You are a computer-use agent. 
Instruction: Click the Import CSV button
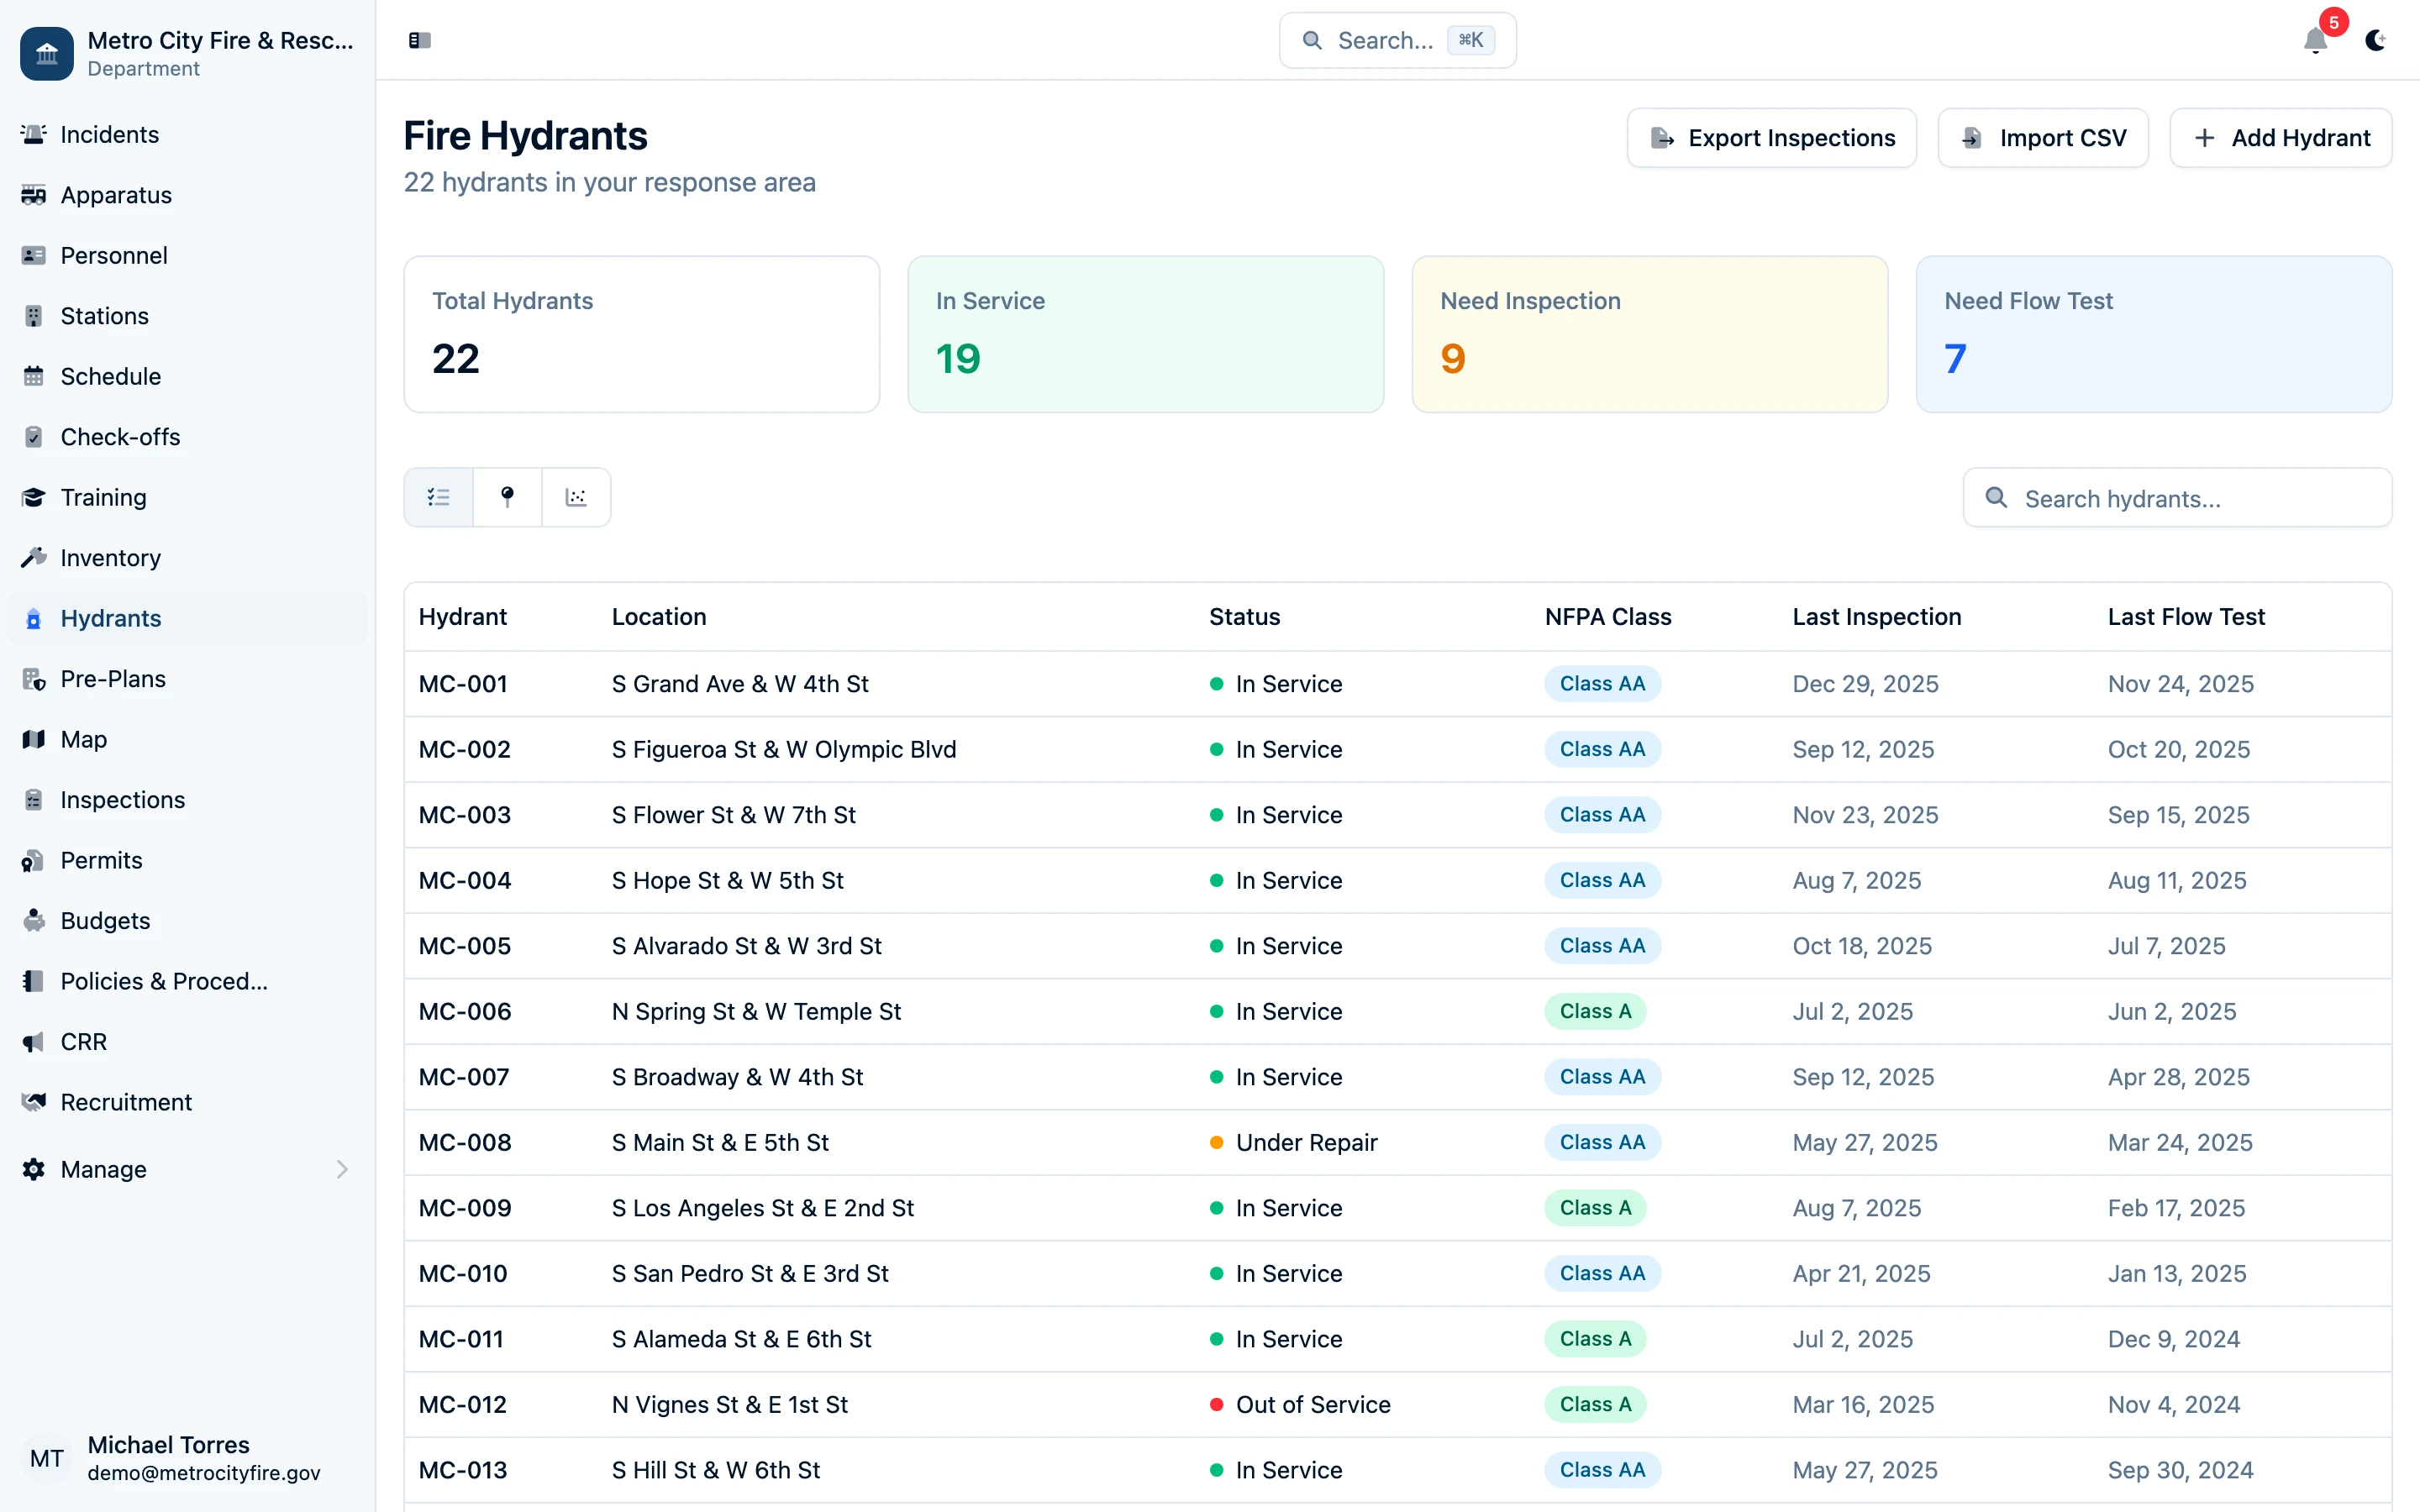[2043, 138]
